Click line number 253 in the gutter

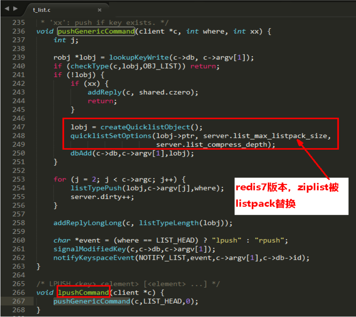(19, 180)
